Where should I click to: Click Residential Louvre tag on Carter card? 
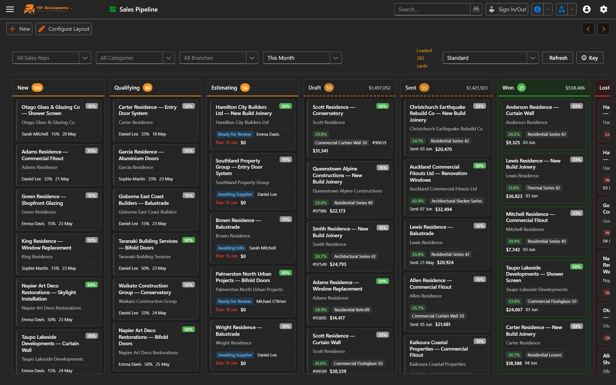pyautogui.click(x=544, y=355)
